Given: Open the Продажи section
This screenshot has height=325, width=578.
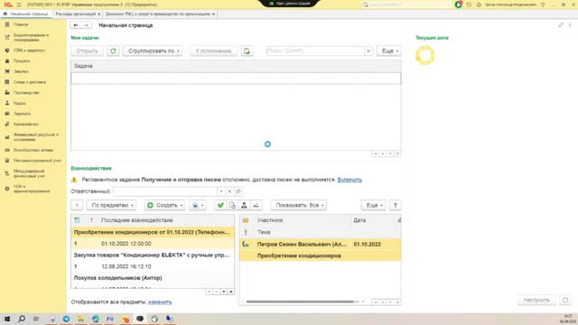Looking at the screenshot, I should click(22, 60).
